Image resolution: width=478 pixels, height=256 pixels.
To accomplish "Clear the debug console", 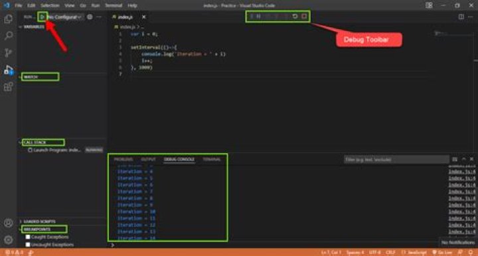I will 455,159.
